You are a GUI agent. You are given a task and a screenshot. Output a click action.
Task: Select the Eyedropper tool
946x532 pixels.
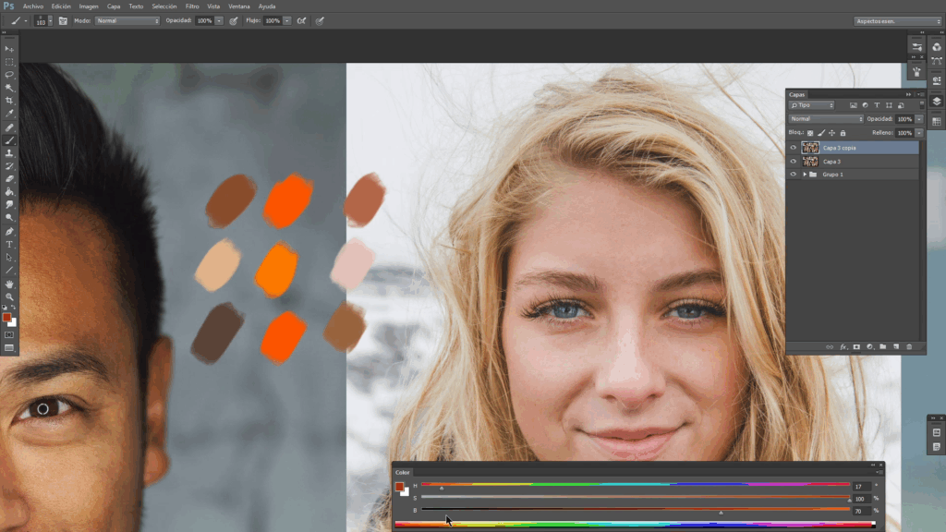point(9,113)
